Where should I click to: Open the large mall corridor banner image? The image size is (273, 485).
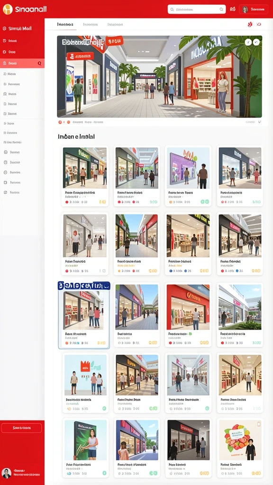pyautogui.click(x=159, y=76)
